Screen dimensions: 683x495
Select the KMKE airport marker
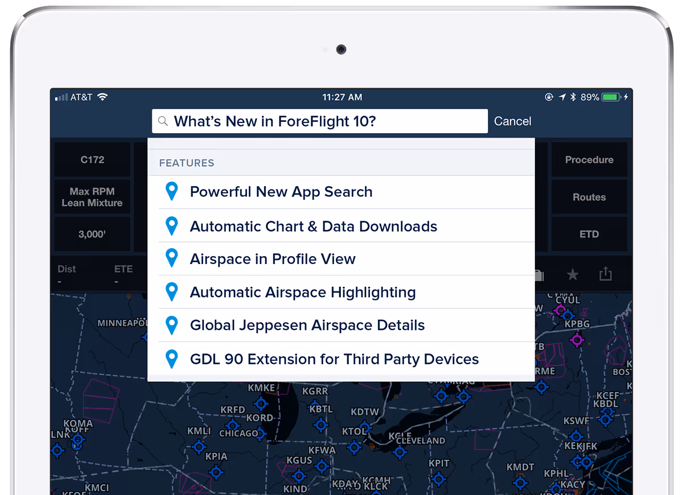click(261, 404)
